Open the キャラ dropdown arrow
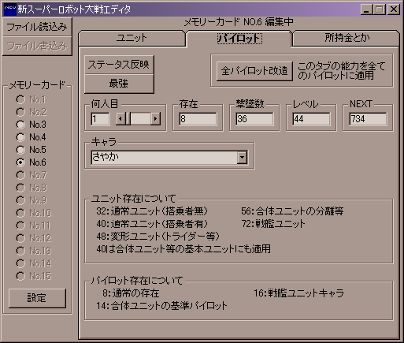 242,158
